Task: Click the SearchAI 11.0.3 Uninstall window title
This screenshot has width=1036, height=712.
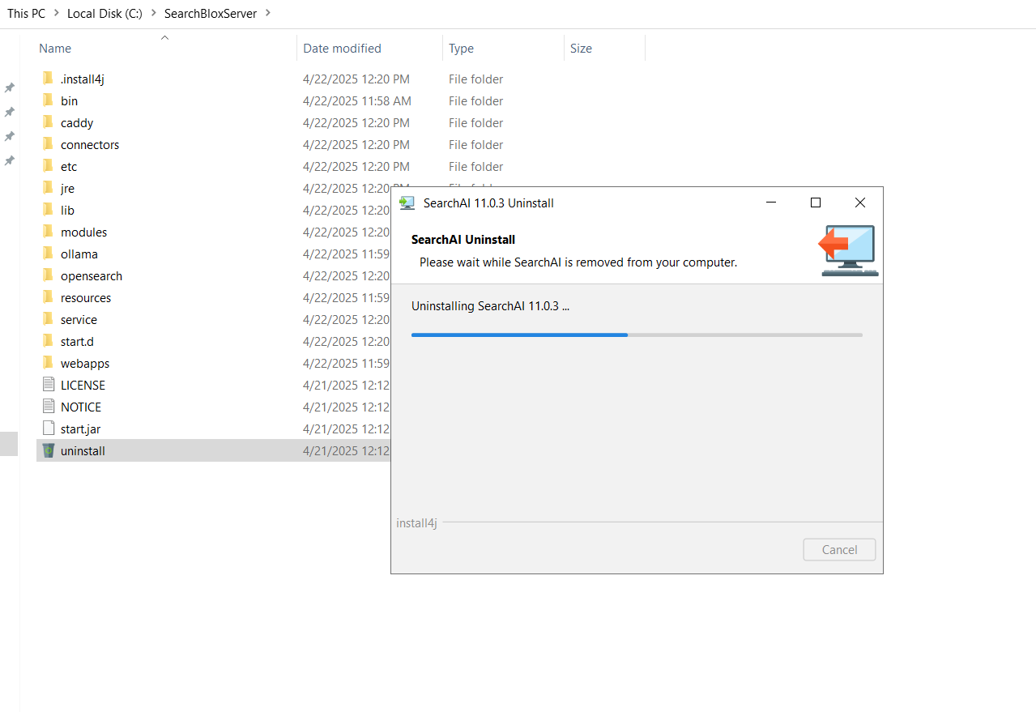Action: click(488, 203)
